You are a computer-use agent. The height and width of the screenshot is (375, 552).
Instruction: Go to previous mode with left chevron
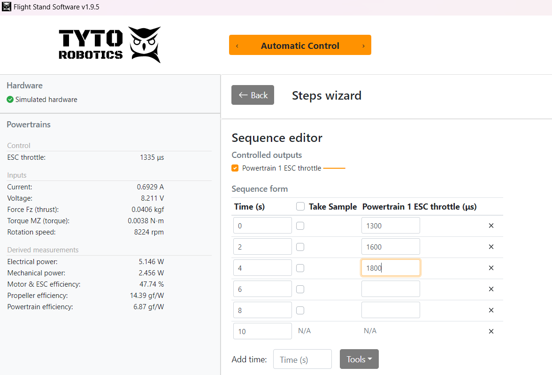237,46
